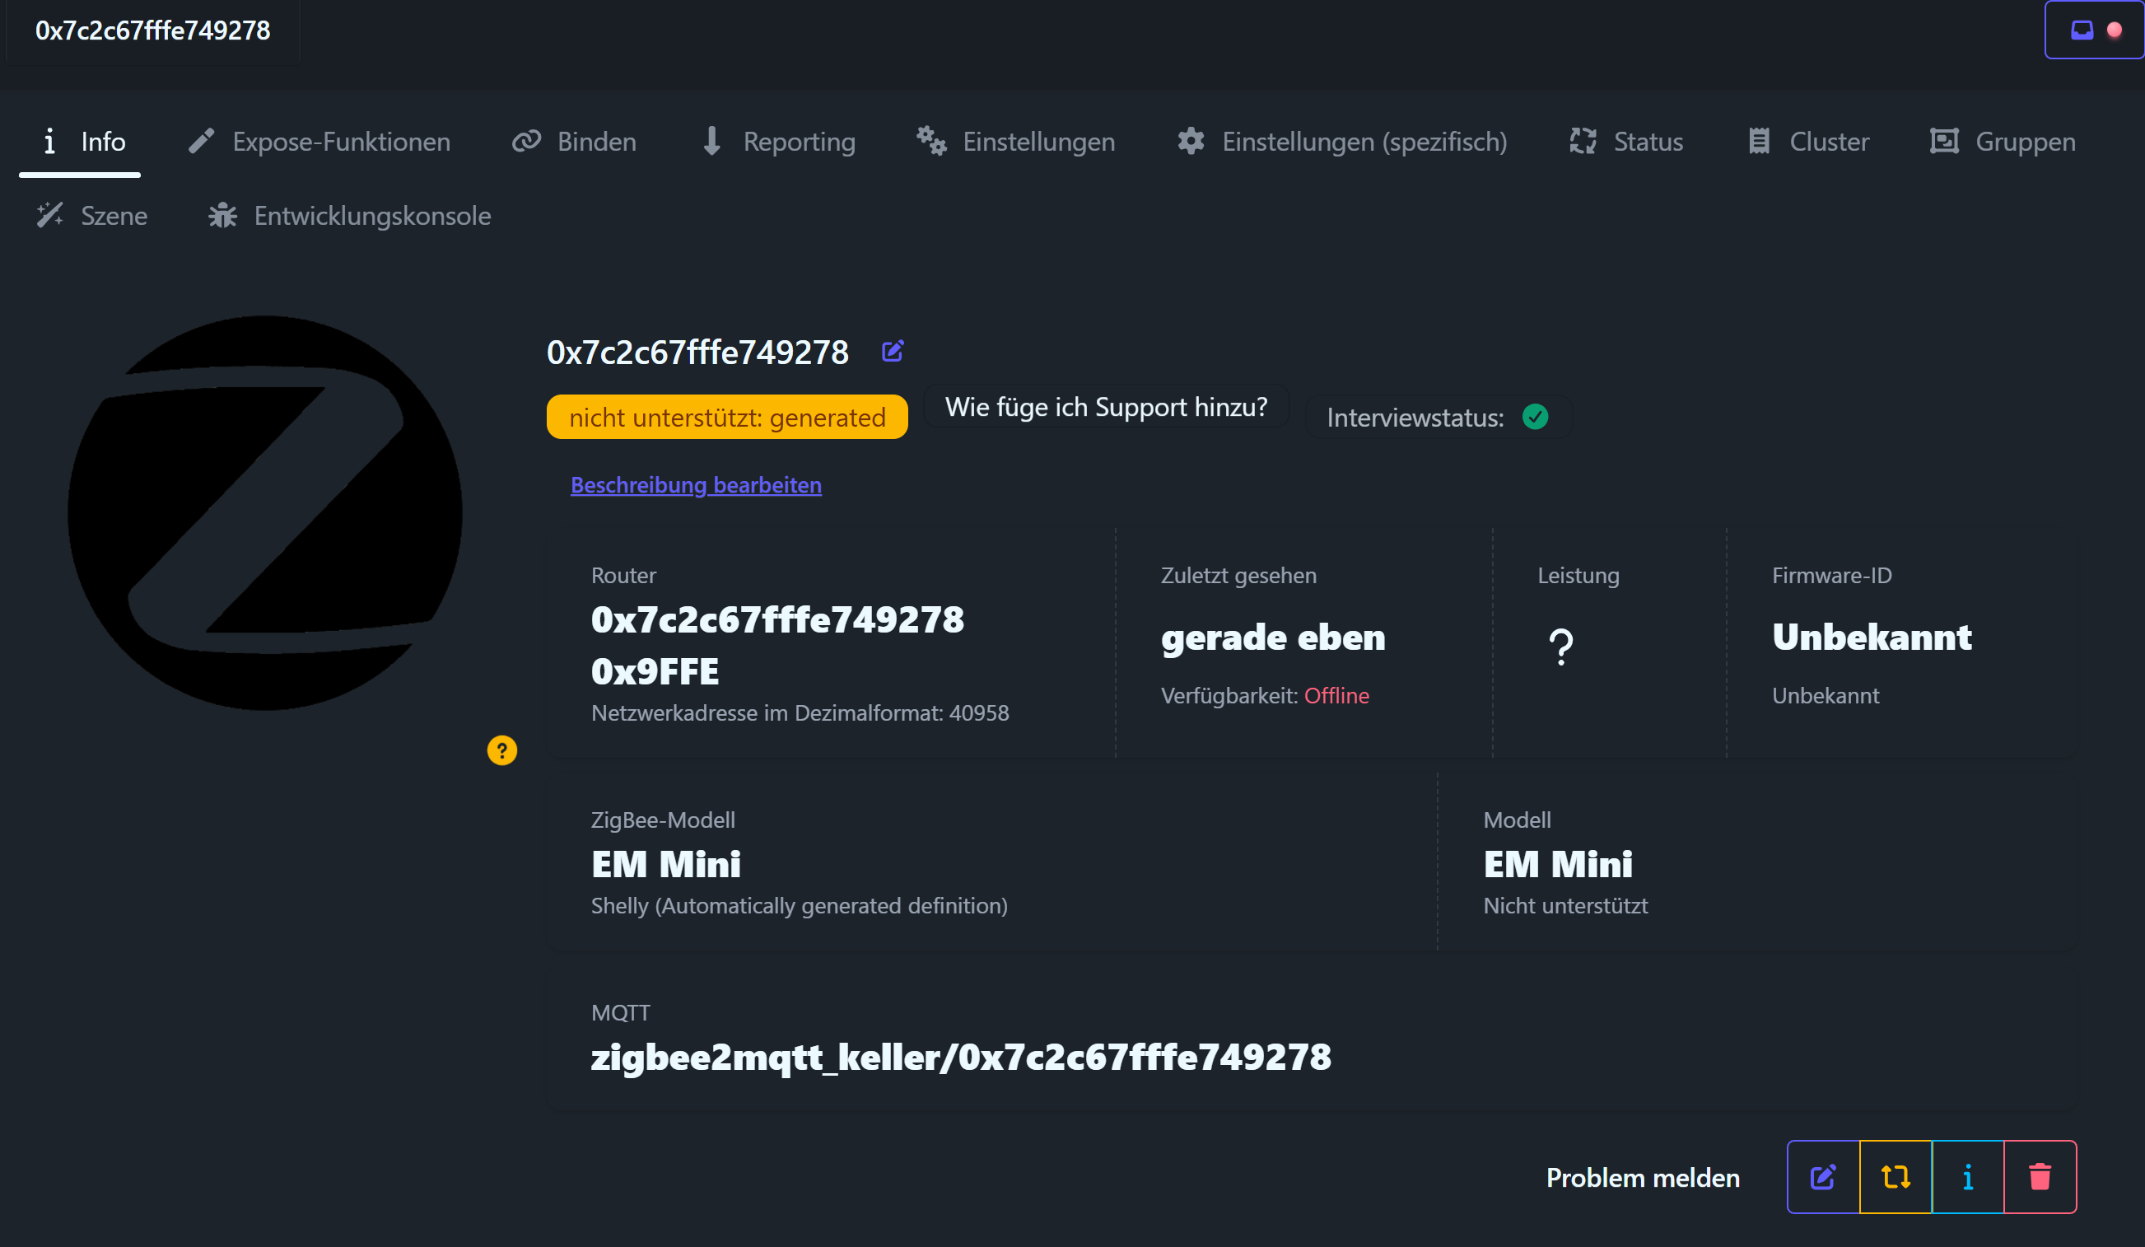2145x1247 pixels.
Task: Open the Expose-Funktionen tab
Action: pyautogui.click(x=319, y=142)
